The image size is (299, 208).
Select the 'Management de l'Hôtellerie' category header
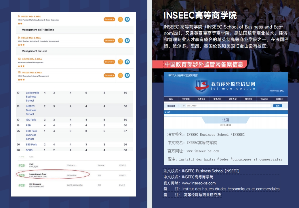[x=38, y=30]
